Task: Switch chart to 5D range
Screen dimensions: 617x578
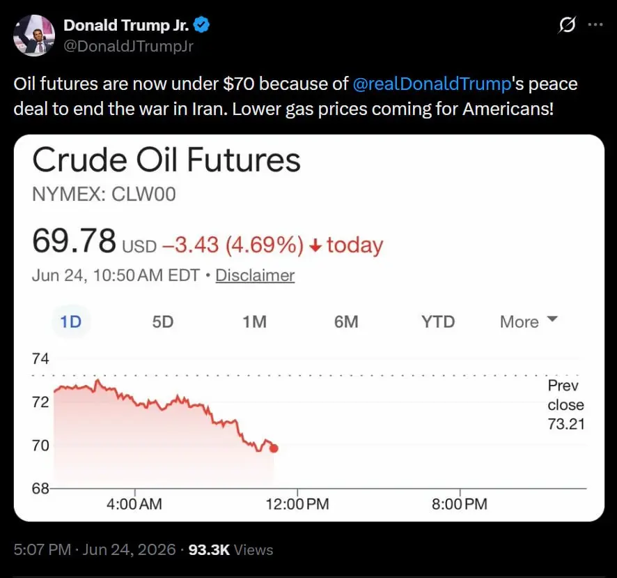Action: [x=162, y=322]
